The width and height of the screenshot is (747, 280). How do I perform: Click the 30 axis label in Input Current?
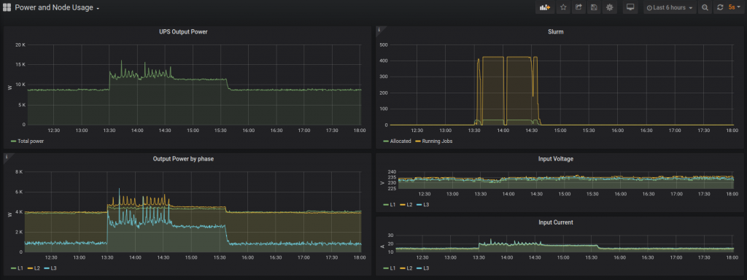pyautogui.click(x=392, y=236)
